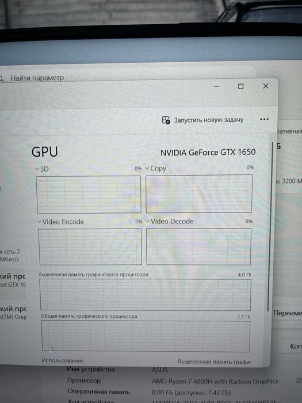The height and width of the screenshot is (403, 302).
Task: Click the "GPU" heading
Action: pos(45,151)
